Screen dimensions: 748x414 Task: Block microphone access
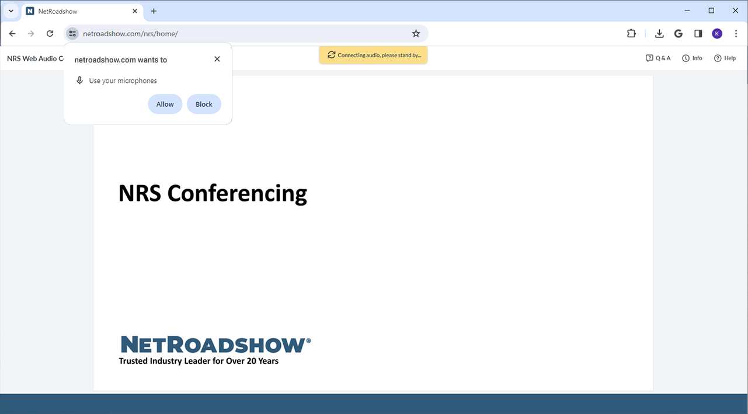click(204, 104)
